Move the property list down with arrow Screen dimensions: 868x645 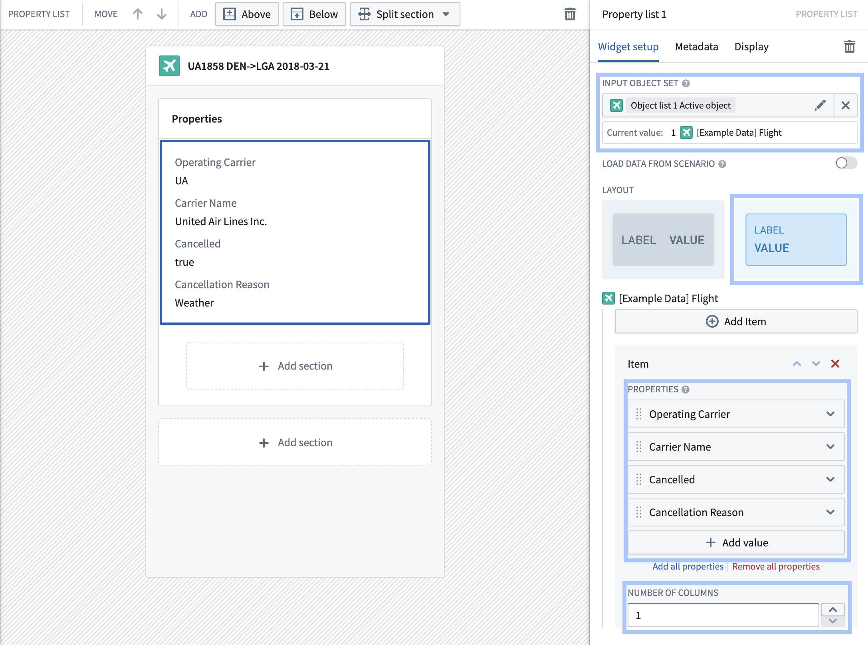[162, 14]
